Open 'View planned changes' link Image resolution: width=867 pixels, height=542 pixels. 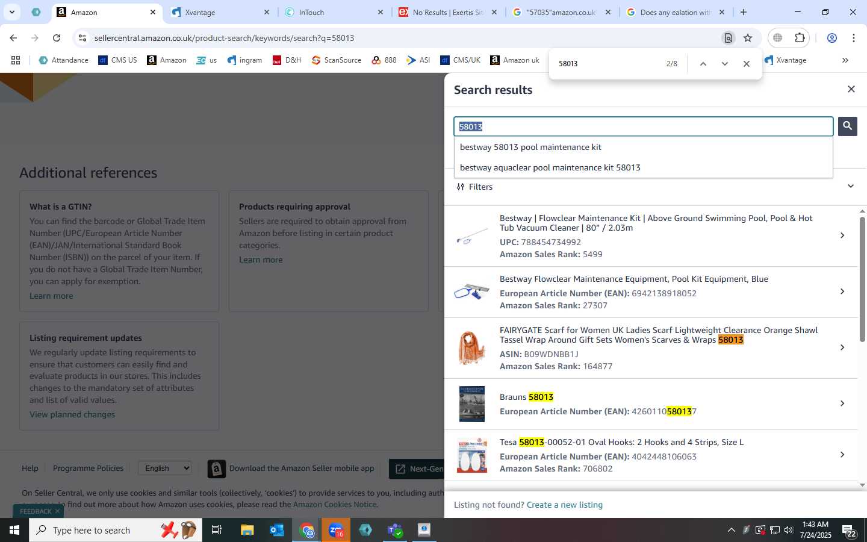point(72,414)
